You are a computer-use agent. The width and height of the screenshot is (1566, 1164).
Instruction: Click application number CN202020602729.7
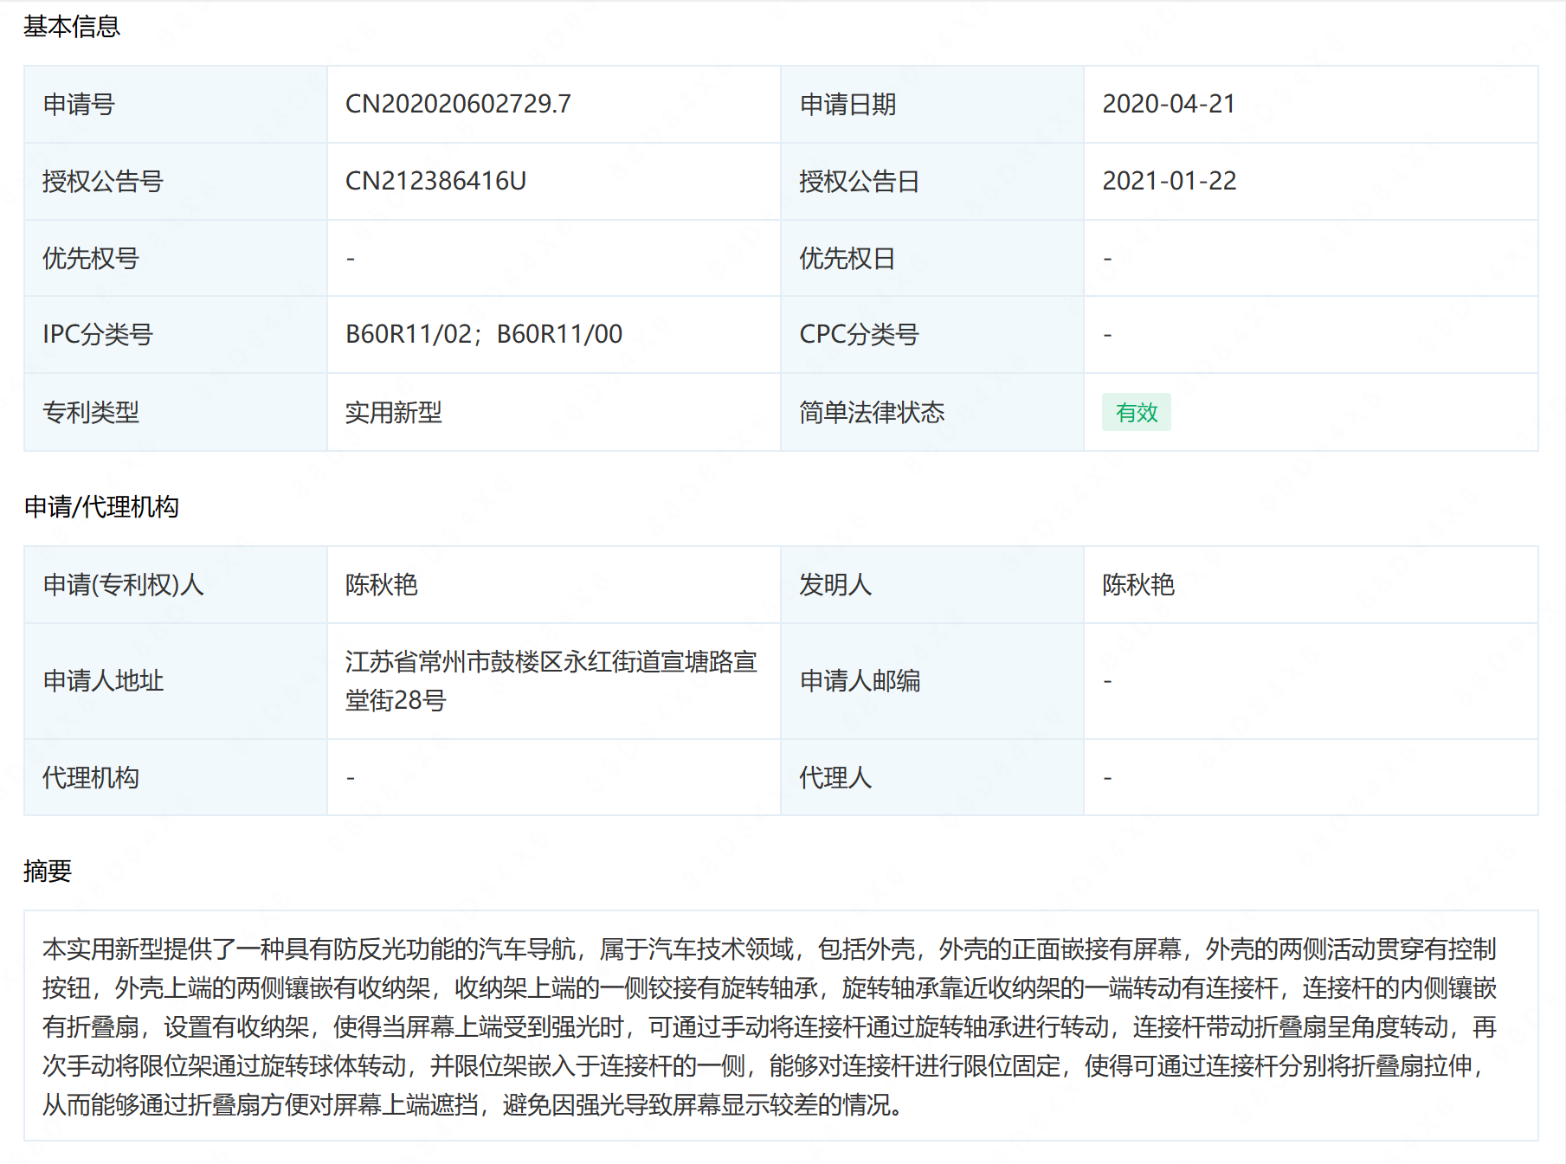tap(458, 104)
